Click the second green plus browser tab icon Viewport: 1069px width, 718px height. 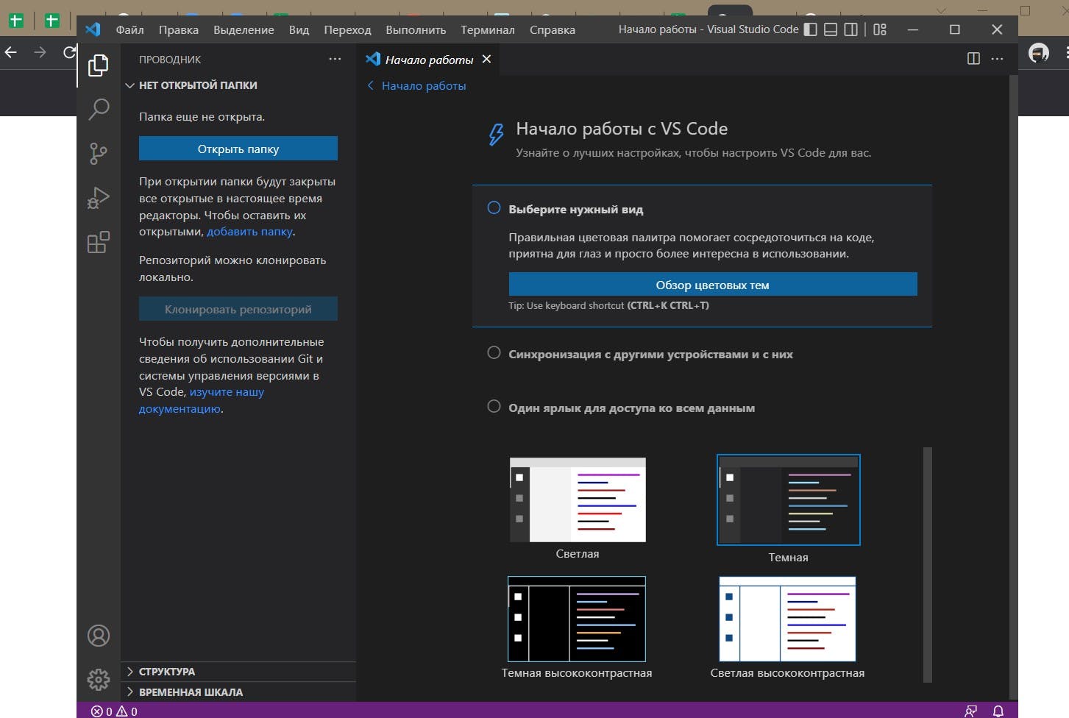[52, 21]
